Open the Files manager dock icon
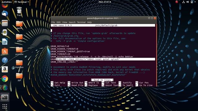198x111 pixels. pyautogui.click(x=5, y=23)
